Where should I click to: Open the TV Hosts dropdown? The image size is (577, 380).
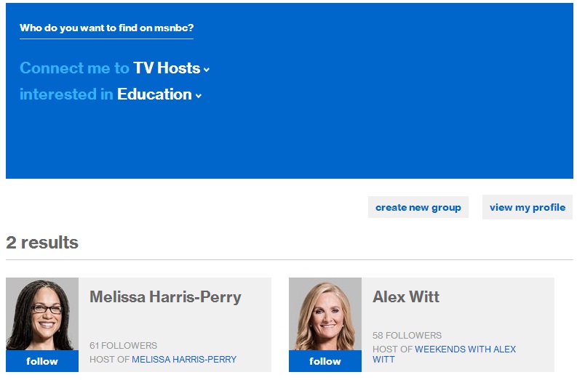167,68
